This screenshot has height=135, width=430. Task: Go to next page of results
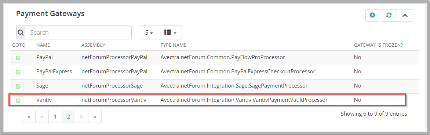pyautogui.click(x=82, y=116)
